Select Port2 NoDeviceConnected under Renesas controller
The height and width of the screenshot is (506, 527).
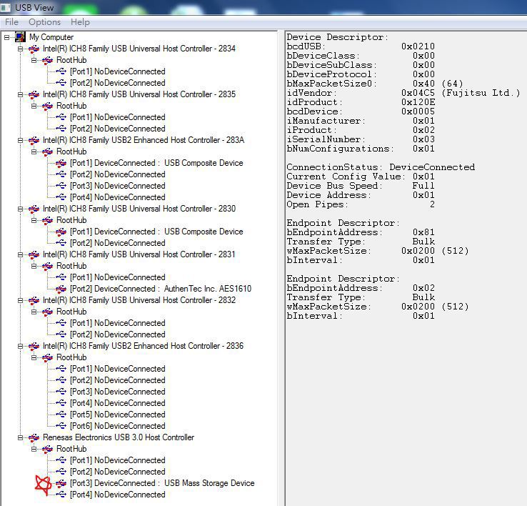point(118,472)
